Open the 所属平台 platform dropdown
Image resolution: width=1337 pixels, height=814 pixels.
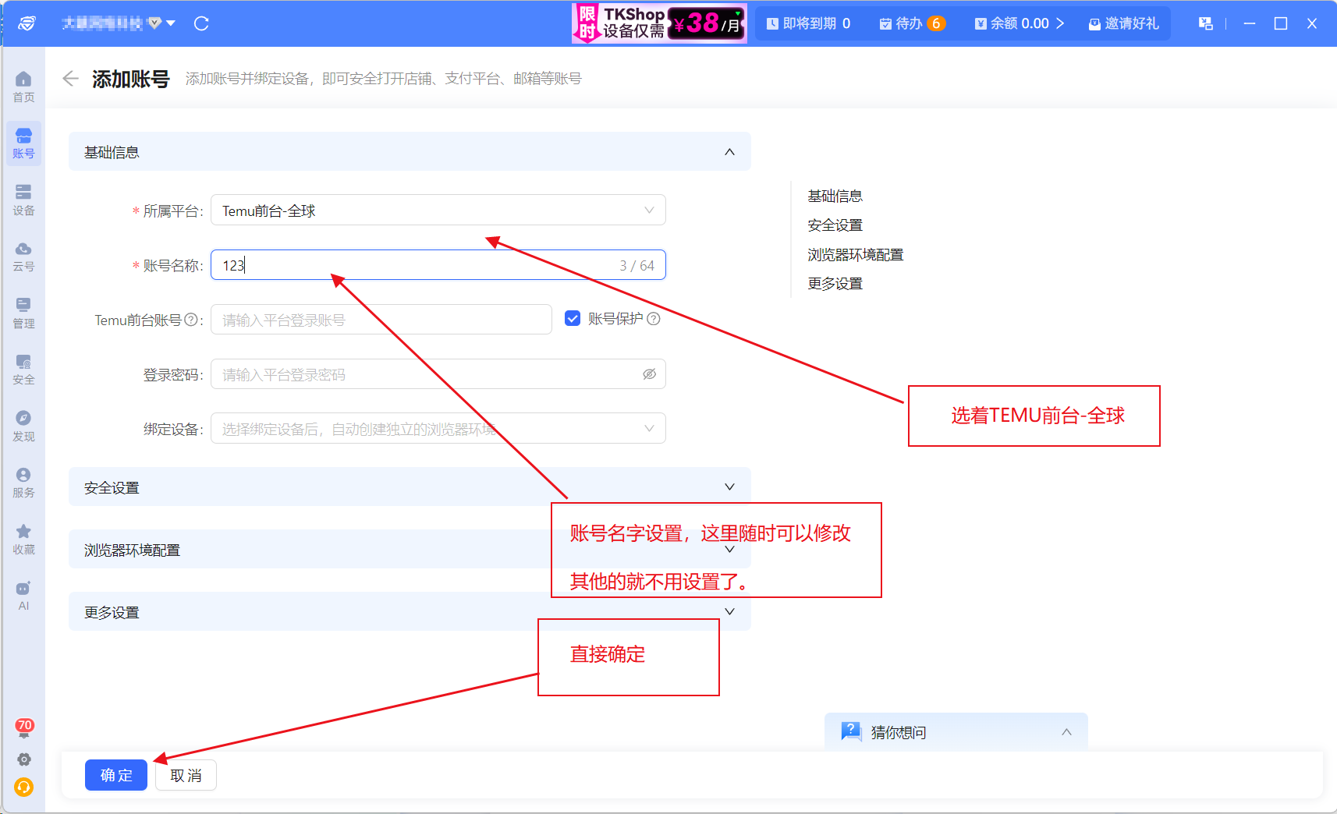pyautogui.click(x=438, y=211)
